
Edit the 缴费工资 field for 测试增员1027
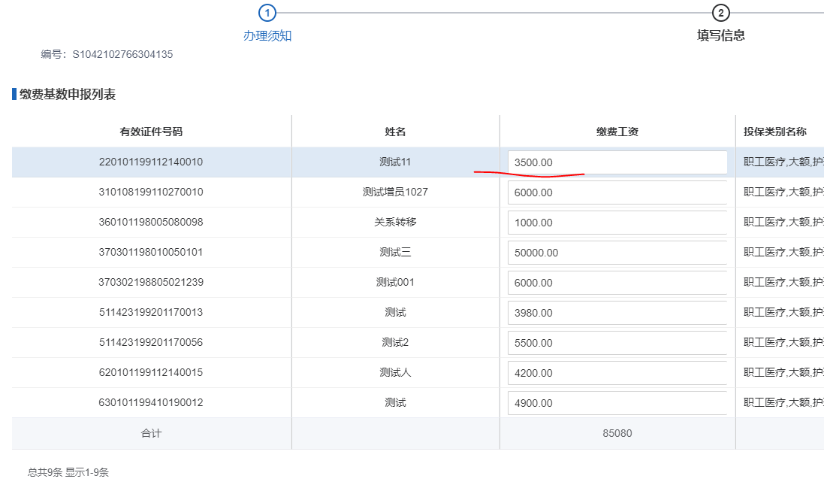coord(617,192)
